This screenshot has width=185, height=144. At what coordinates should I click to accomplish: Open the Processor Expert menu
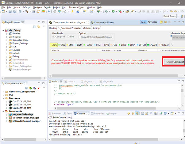[76, 7]
